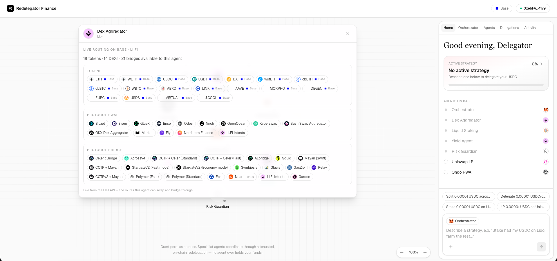Click the StargateV2 (Fast mode) chip
Image resolution: width=557 pixels, height=261 pixels.
coord(148,168)
